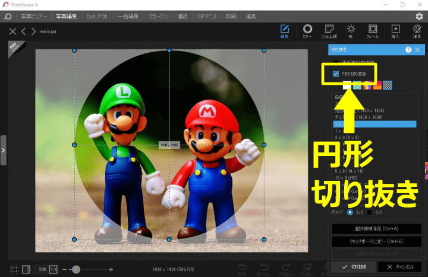Select the 1920 x 1434 original ratio

374,110
